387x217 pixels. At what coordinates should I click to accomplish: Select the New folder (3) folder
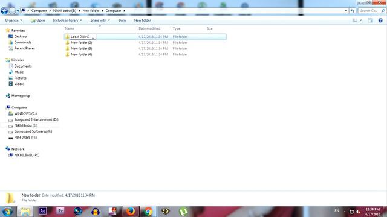[x=81, y=48]
